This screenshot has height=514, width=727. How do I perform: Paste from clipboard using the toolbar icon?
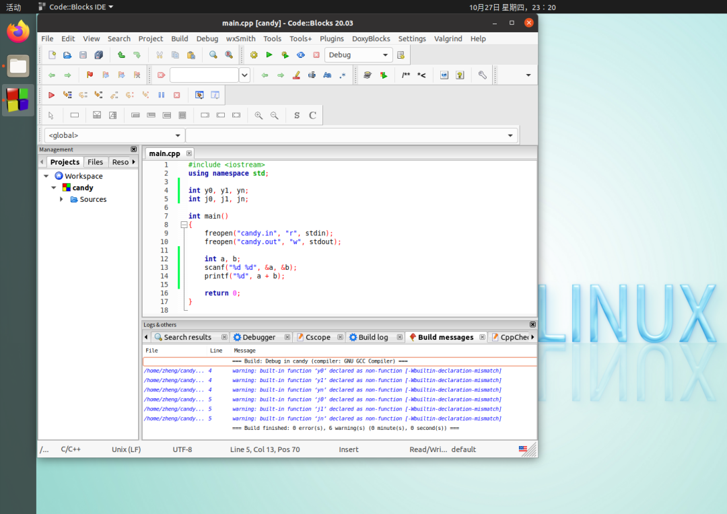coord(191,54)
